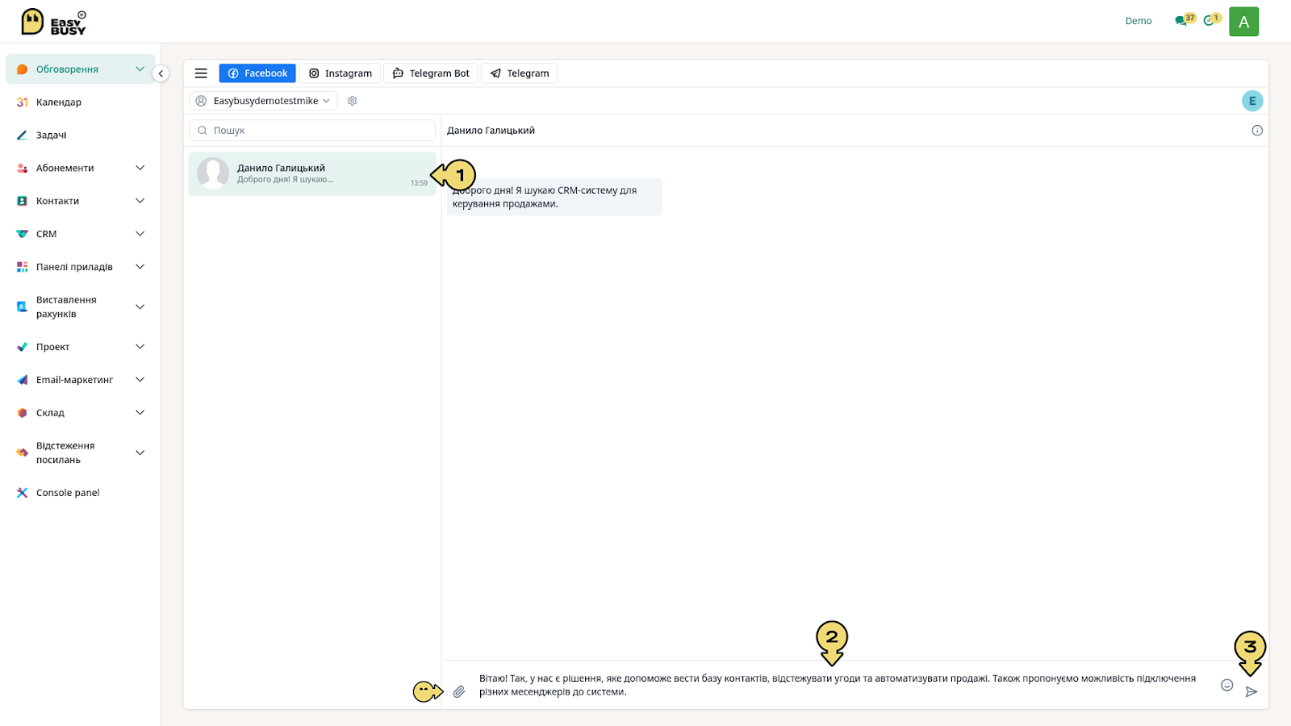Open the Easybusydemotestmike account dropdown
1291x726 pixels.
(263, 101)
